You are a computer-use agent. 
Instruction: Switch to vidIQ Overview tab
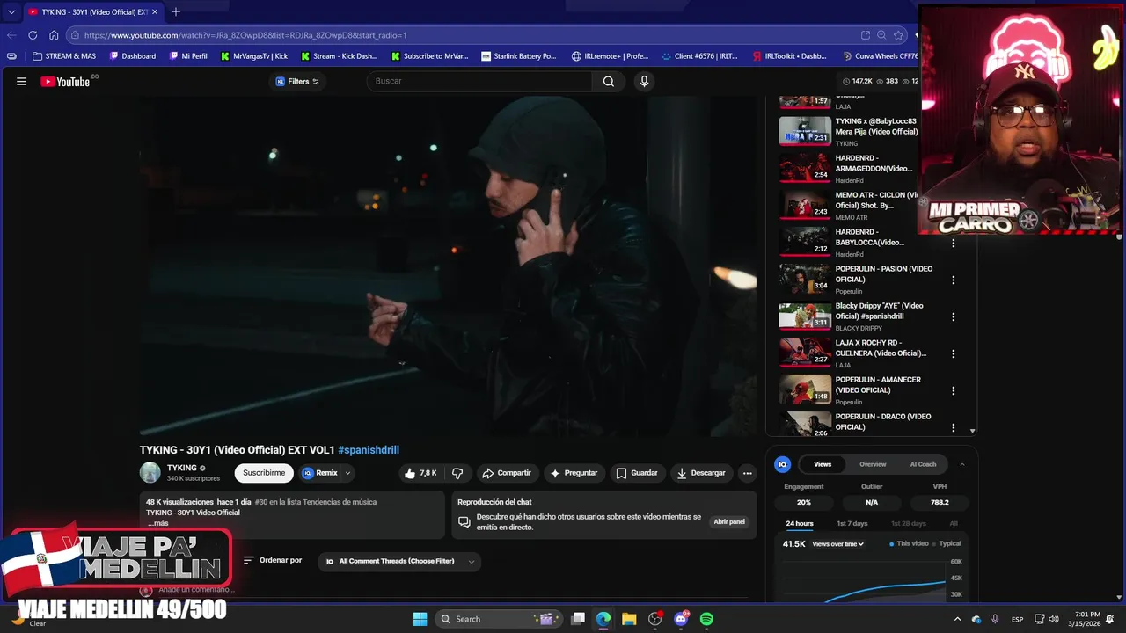click(873, 464)
